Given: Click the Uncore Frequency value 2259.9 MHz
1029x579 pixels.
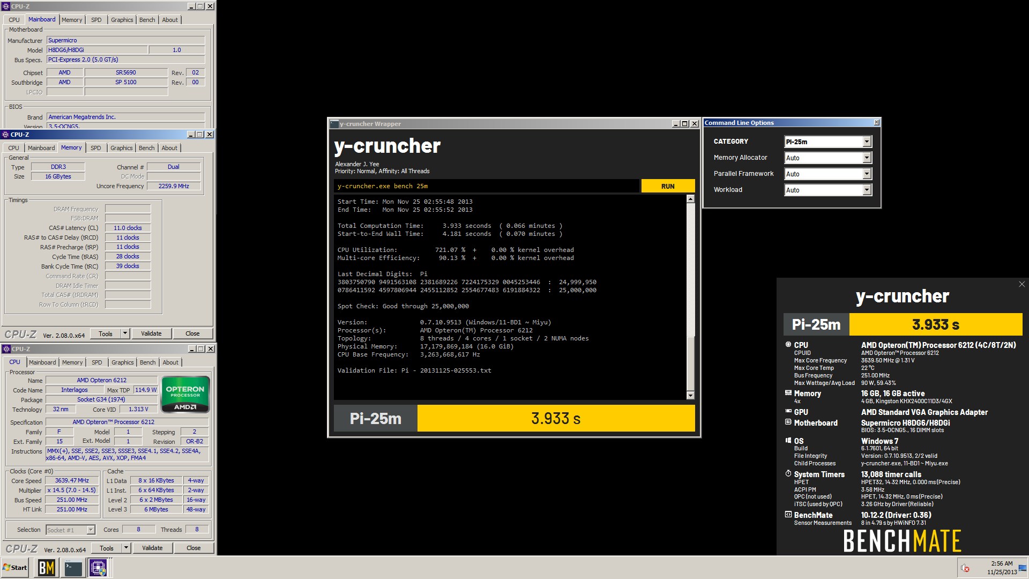Looking at the screenshot, I should (174, 186).
